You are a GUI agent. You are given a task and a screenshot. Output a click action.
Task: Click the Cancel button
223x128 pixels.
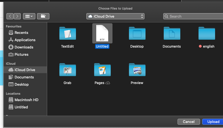pyautogui.click(x=189, y=122)
